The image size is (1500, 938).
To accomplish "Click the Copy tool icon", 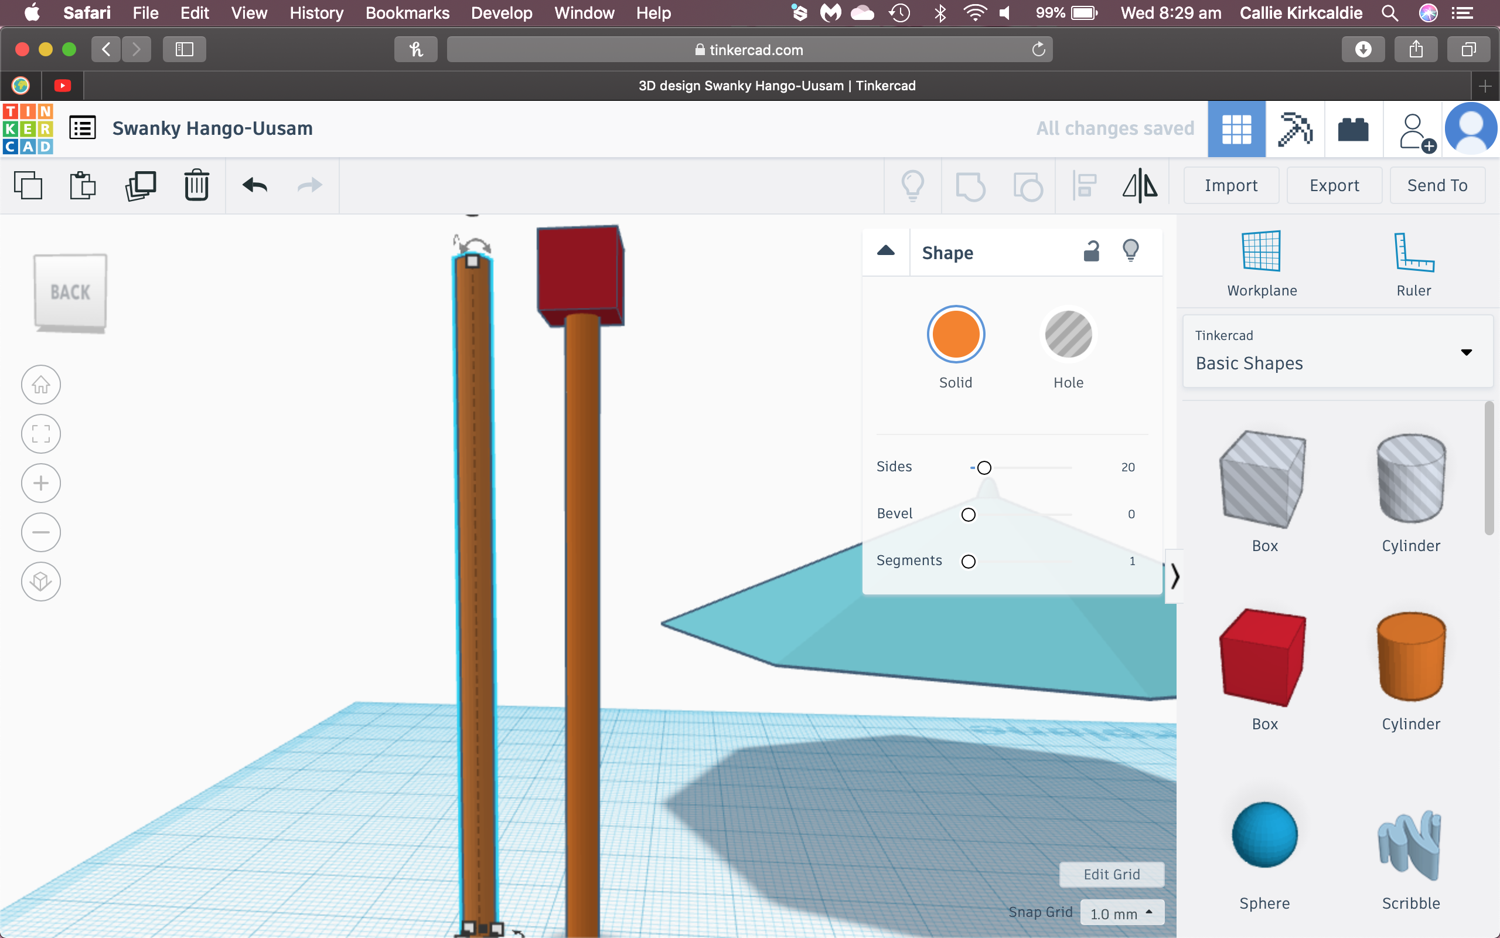I will coord(28,185).
